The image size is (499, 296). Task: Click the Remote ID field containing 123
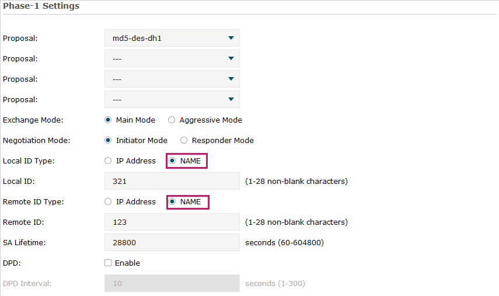pyautogui.click(x=172, y=222)
